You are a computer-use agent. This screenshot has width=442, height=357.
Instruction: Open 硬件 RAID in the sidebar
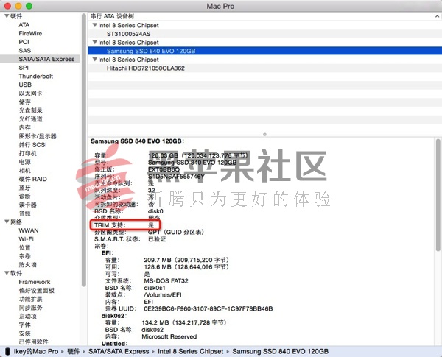32,179
